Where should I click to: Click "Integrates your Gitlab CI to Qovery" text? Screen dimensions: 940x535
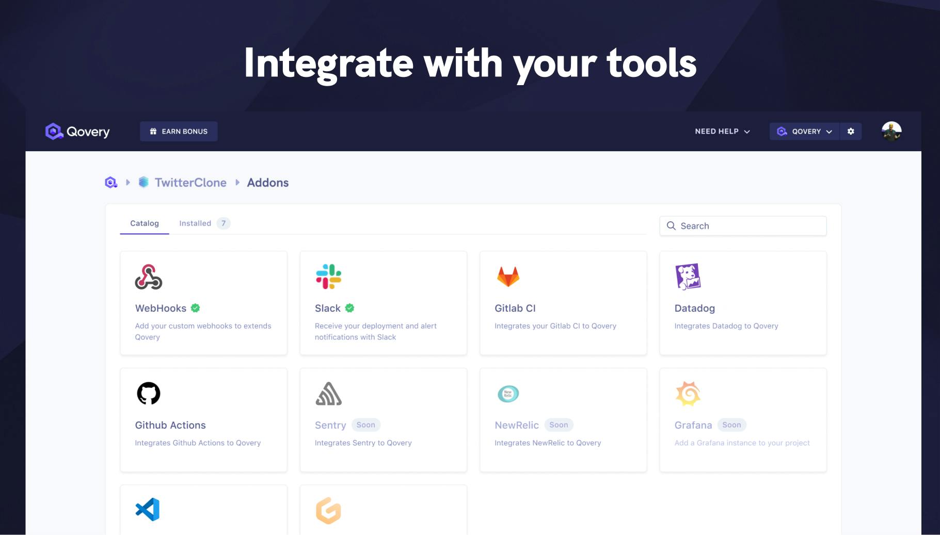[555, 326]
